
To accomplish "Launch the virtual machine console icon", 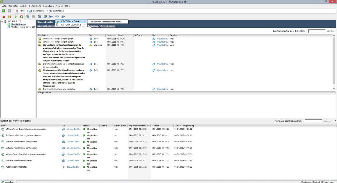I will click(45, 17).
